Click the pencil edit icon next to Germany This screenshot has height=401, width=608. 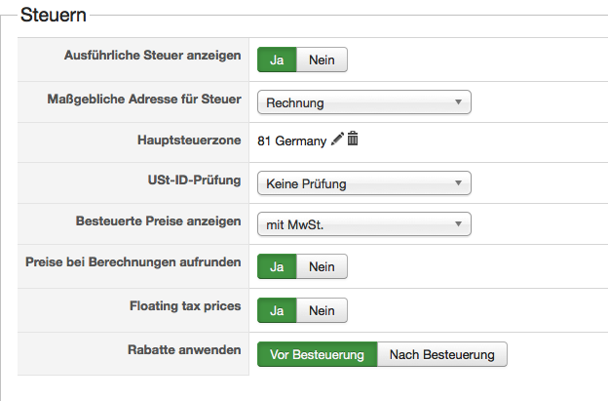pos(337,140)
